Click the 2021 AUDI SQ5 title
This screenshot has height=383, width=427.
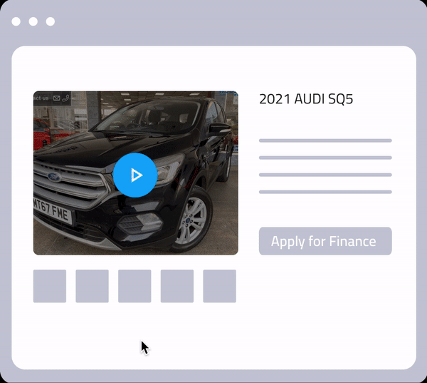(306, 99)
